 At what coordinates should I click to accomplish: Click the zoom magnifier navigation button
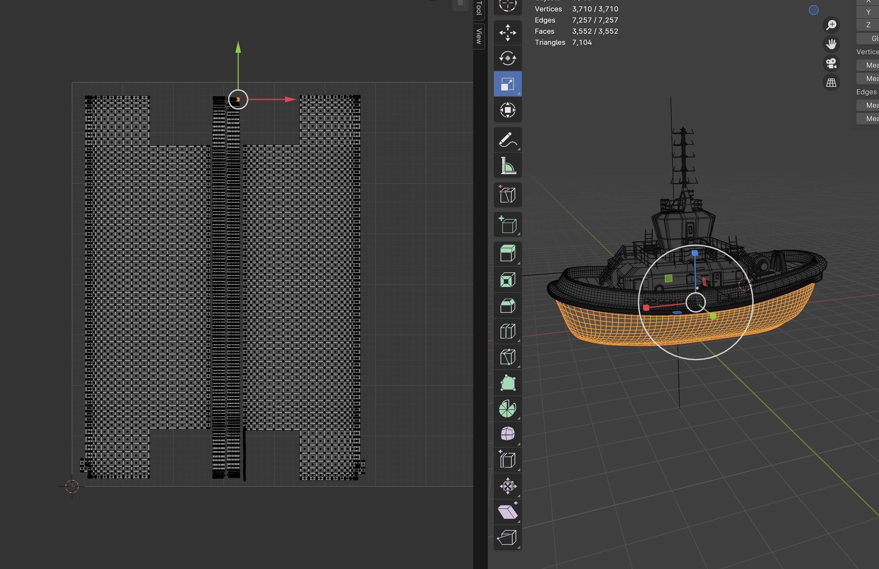point(831,25)
